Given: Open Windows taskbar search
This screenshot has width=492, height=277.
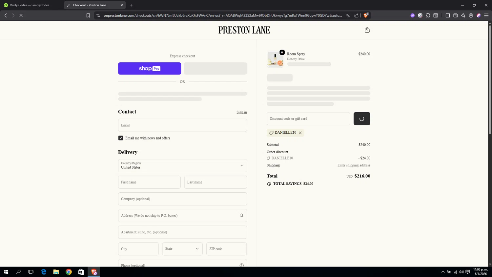Looking at the screenshot, I should 18,272.
